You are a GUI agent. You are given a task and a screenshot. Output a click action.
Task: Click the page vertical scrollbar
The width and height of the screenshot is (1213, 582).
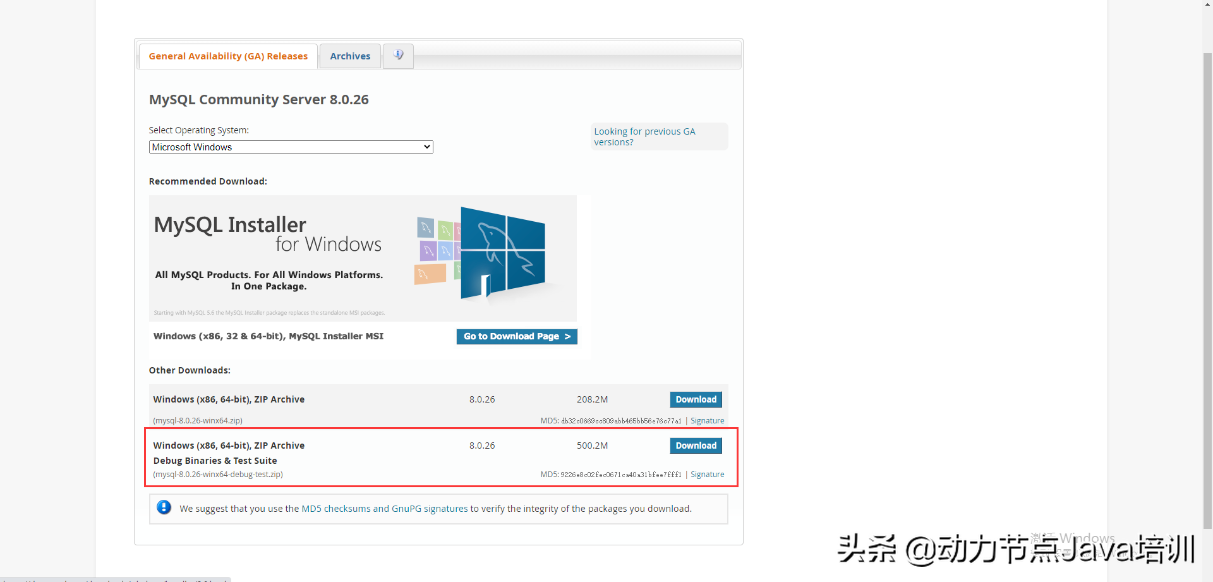(1207, 291)
